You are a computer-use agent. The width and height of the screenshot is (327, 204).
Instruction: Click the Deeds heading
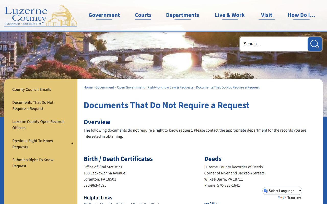213,159
